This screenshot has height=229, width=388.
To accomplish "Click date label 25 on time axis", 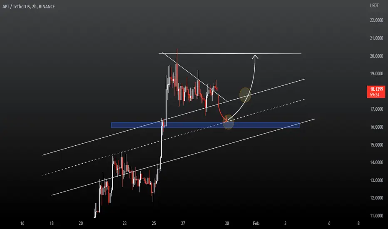I will [x=154, y=224].
